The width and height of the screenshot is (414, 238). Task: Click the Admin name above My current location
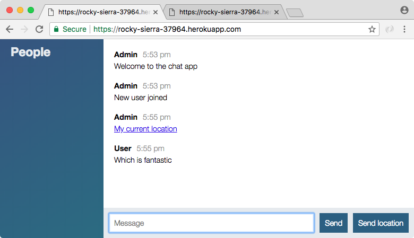[x=126, y=117]
